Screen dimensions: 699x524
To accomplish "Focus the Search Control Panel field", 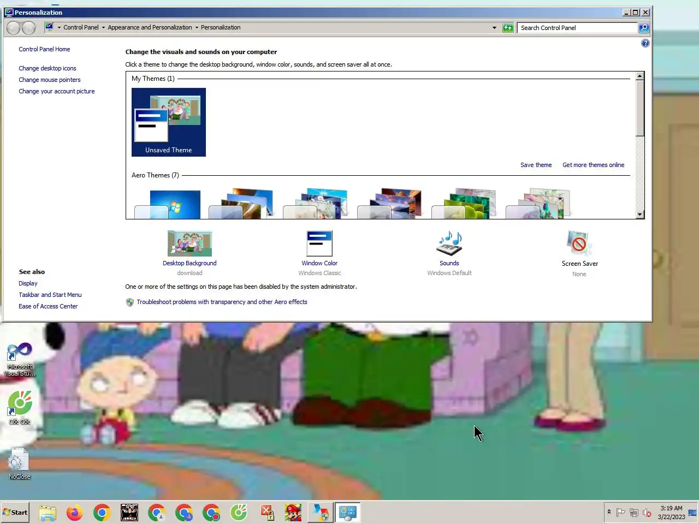I will 577,28.
